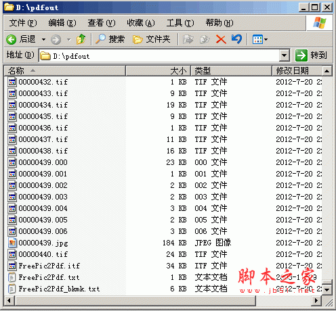Click the Forward arrow icon

pyautogui.click(x=56, y=40)
